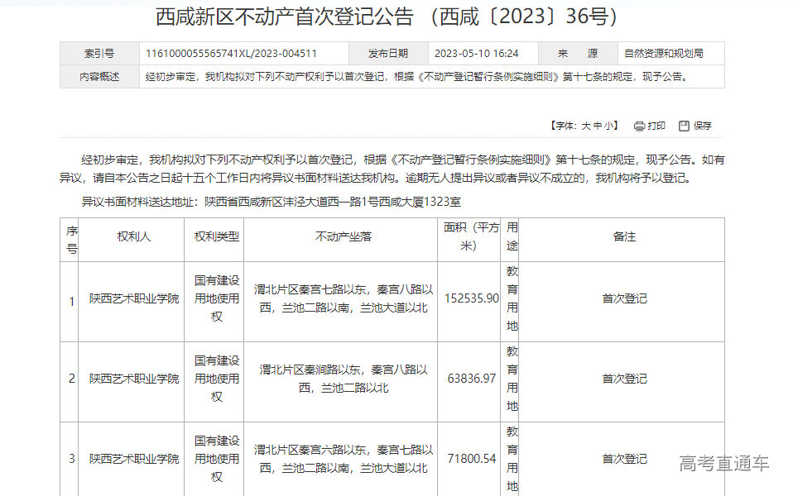Select row 1 权利人 陕西艺术职业学院
This screenshot has width=793, height=496.
pos(134,298)
